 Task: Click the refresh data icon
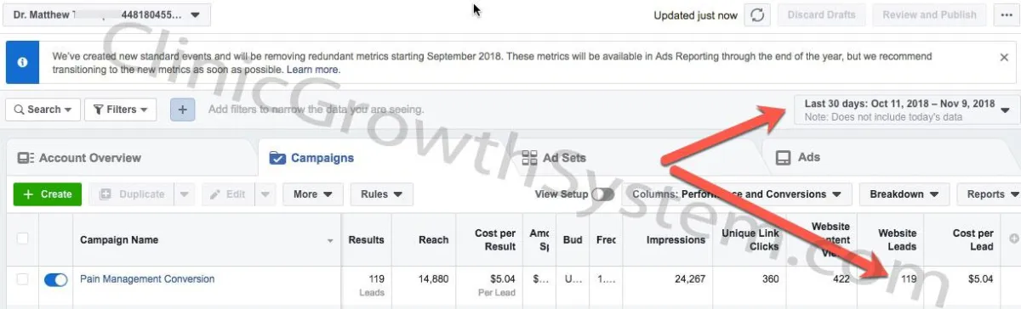click(x=757, y=15)
